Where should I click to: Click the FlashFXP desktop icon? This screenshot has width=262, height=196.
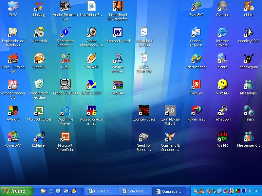(x=196, y=6)
